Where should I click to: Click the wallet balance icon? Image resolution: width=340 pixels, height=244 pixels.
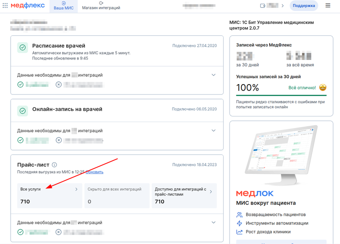point(263,6)
